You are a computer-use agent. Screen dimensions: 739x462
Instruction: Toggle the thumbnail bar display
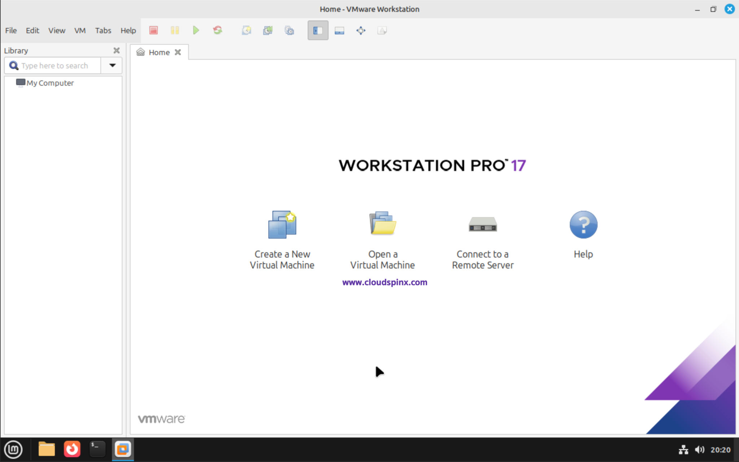338,30
